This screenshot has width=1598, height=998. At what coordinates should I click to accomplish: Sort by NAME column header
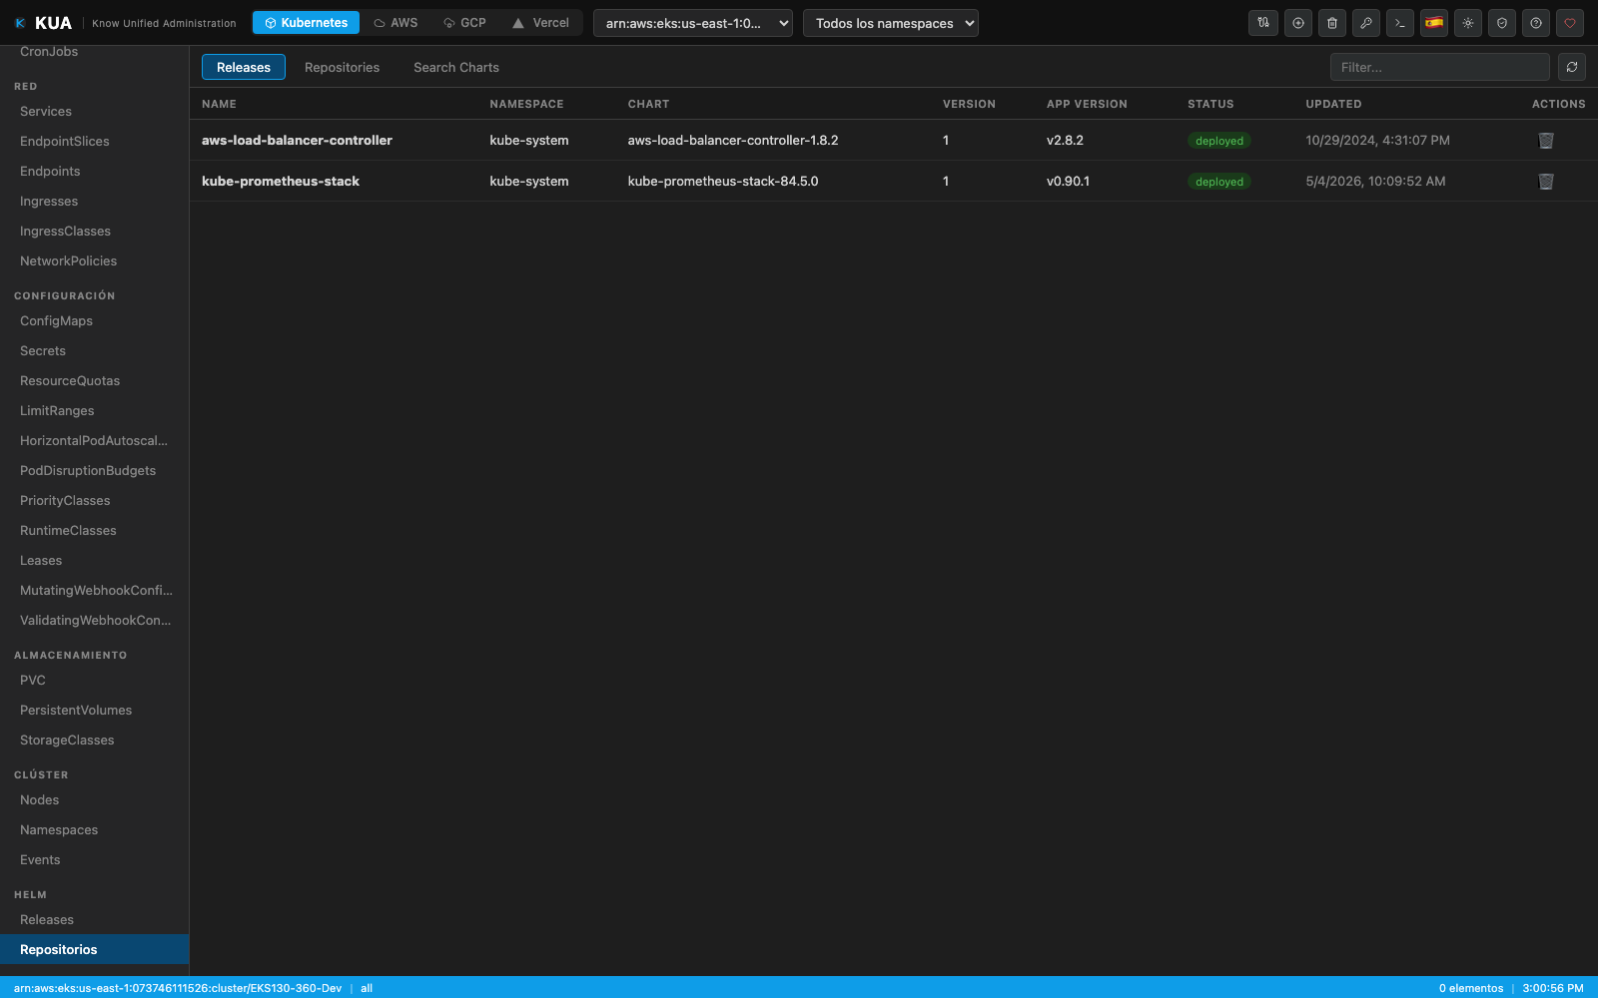coord(219,104)
